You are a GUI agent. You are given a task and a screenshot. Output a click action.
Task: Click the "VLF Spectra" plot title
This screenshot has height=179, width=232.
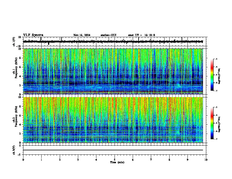[x=33, y=35]
